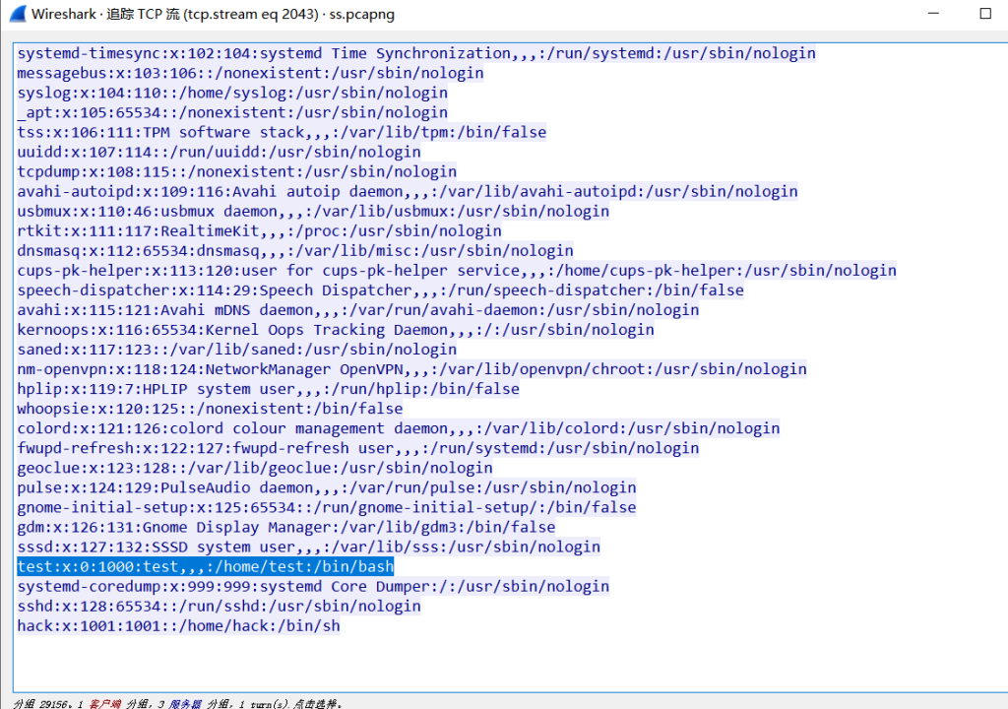Viewport: 1008px width, 709px height.
Task: Maximize the TCP stream window
Action: (984, 14)
